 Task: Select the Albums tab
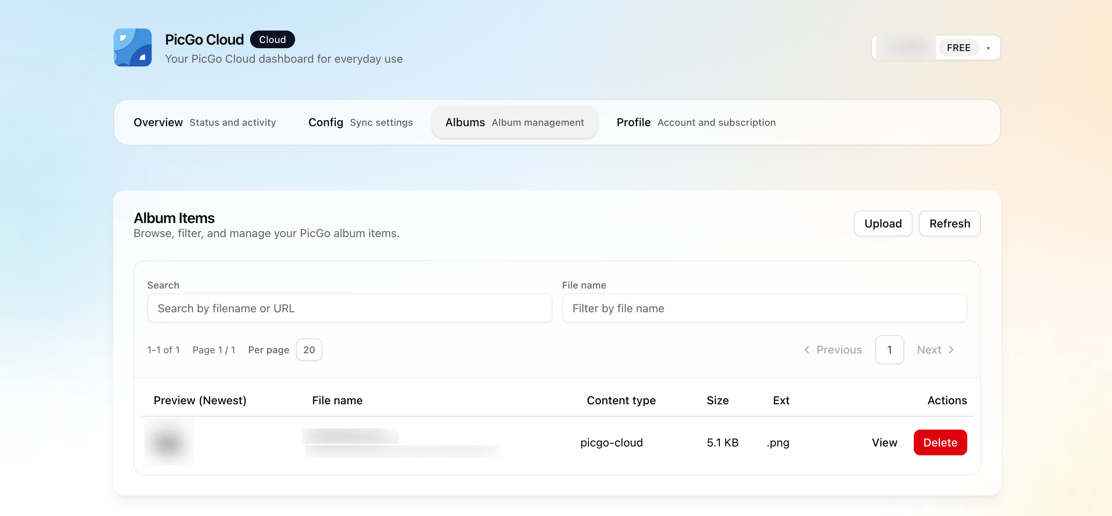515,123
